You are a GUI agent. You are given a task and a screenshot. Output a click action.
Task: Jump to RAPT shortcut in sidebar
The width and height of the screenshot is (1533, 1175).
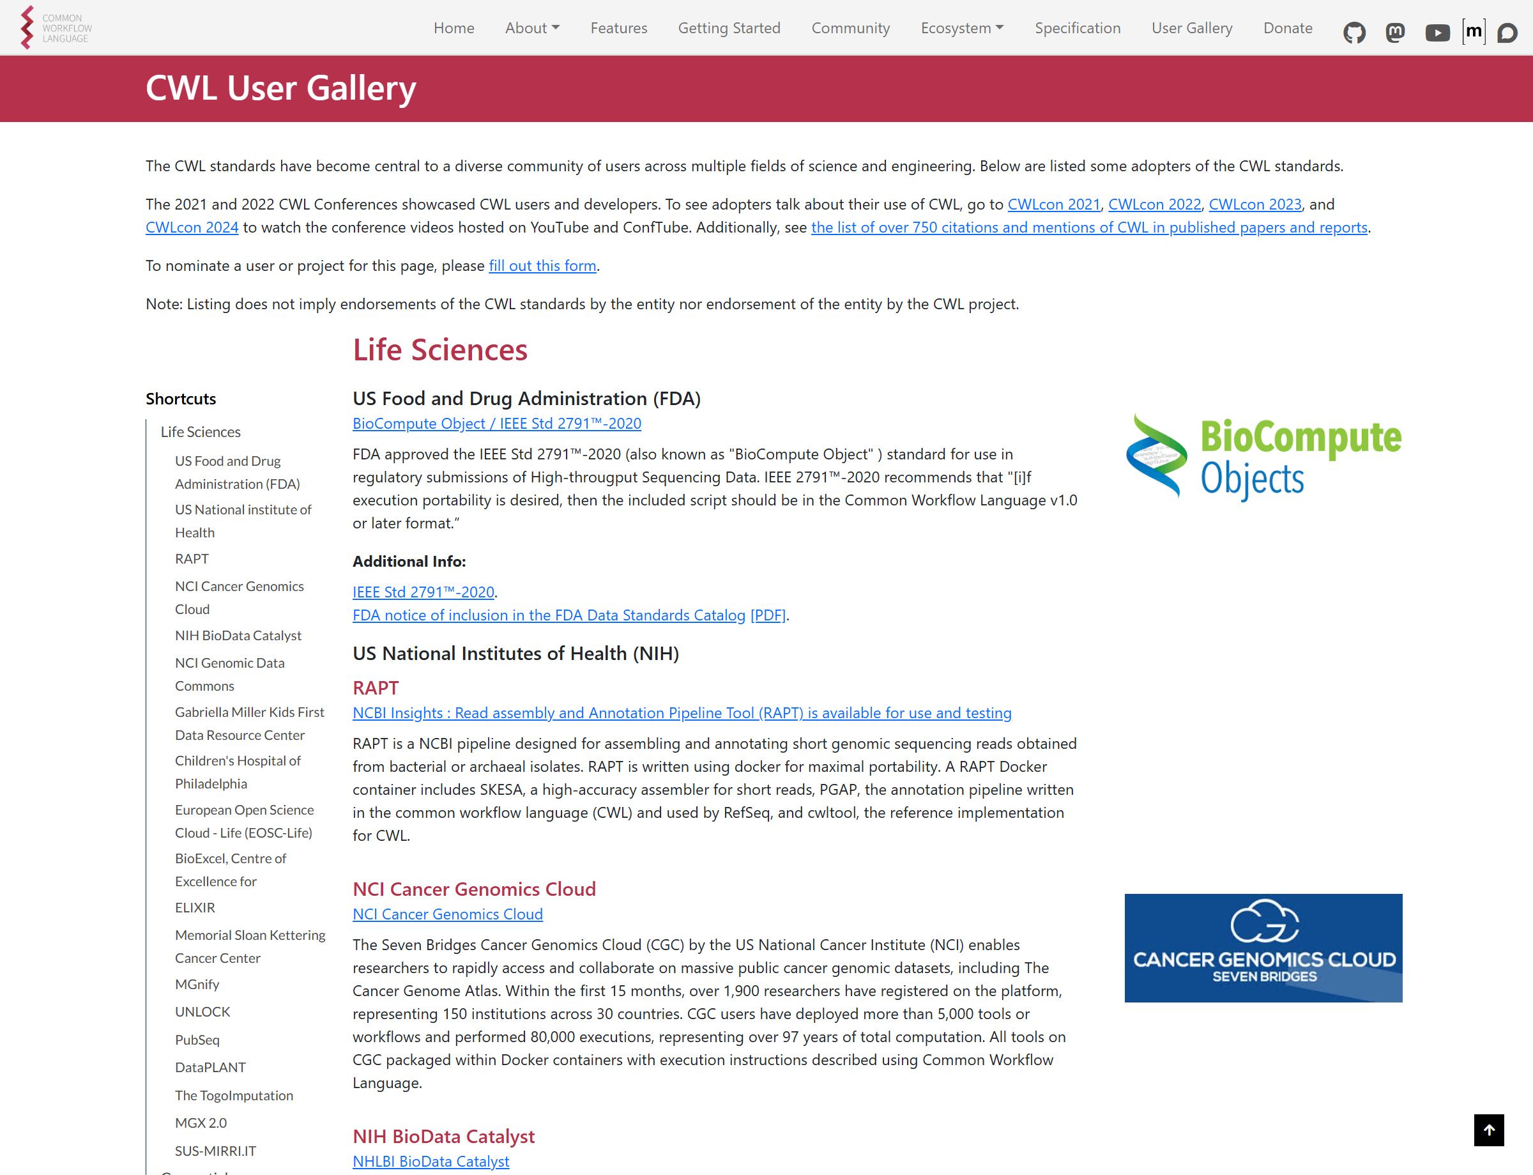pos(192,559)
